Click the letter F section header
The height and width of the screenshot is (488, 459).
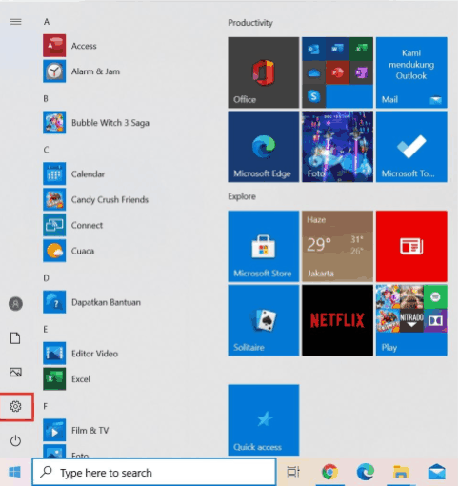coord(46,406)
